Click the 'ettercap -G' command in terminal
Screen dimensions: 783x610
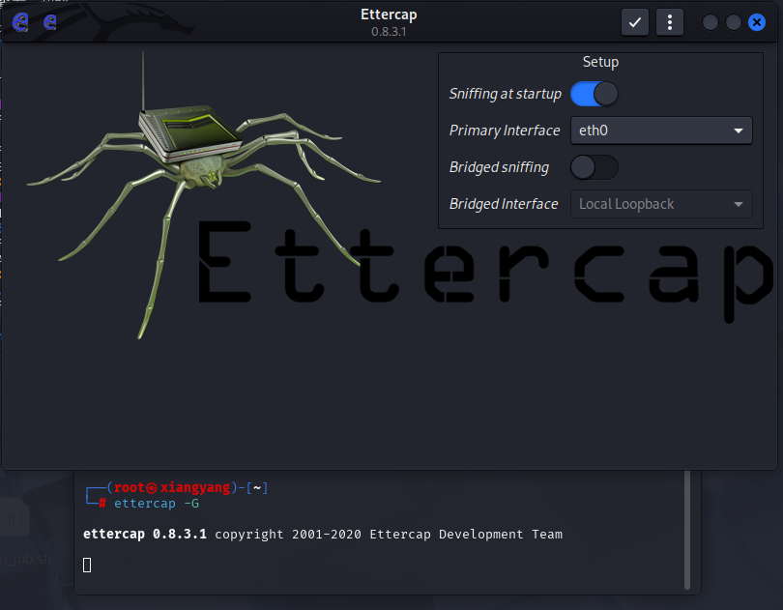(157, 504)
